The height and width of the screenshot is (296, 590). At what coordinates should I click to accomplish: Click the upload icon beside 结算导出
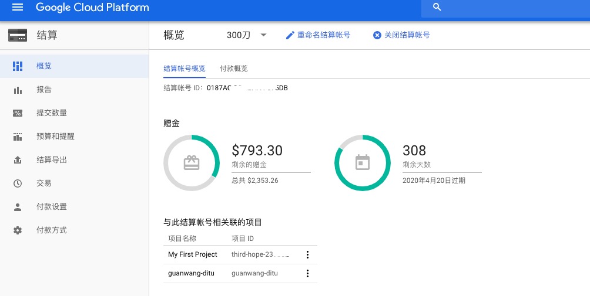(x=18, y=160)
